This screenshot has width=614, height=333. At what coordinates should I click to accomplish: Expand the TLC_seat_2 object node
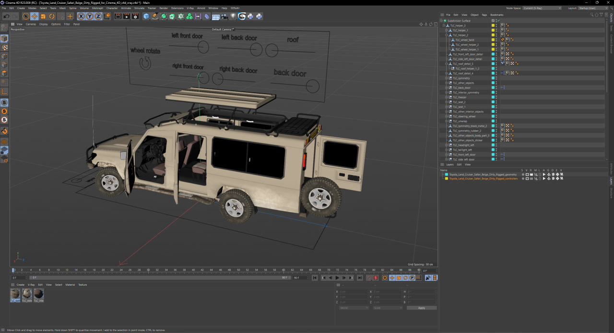(x=446, y=102)
